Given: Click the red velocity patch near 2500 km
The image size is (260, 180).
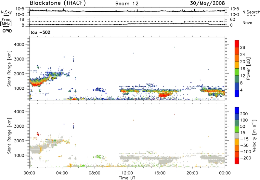Looking at the screenshot, I should 38,134.
